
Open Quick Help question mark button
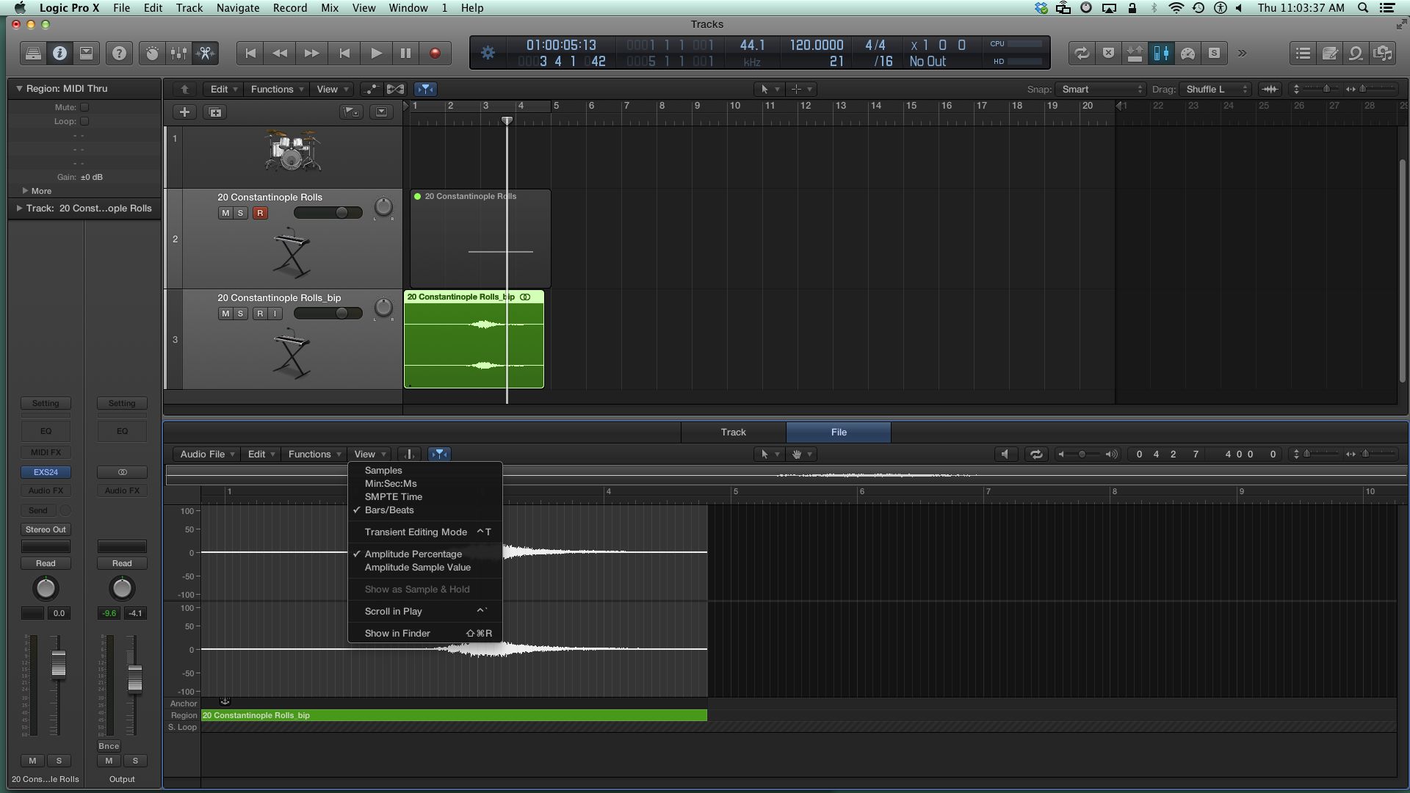click(x=119, y=53)
